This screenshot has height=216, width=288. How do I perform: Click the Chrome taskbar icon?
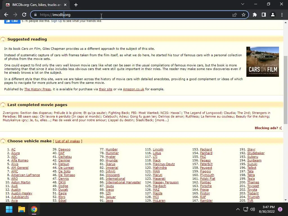[x=34, y=209]
